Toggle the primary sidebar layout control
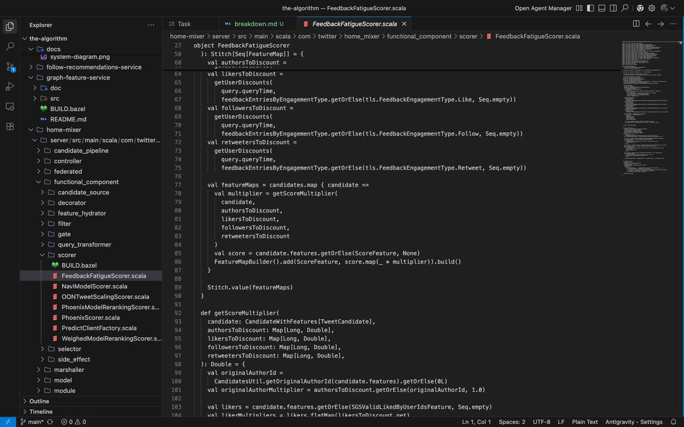Image resolution: width=684 pixels, height=427 pixels. [591, 9]
